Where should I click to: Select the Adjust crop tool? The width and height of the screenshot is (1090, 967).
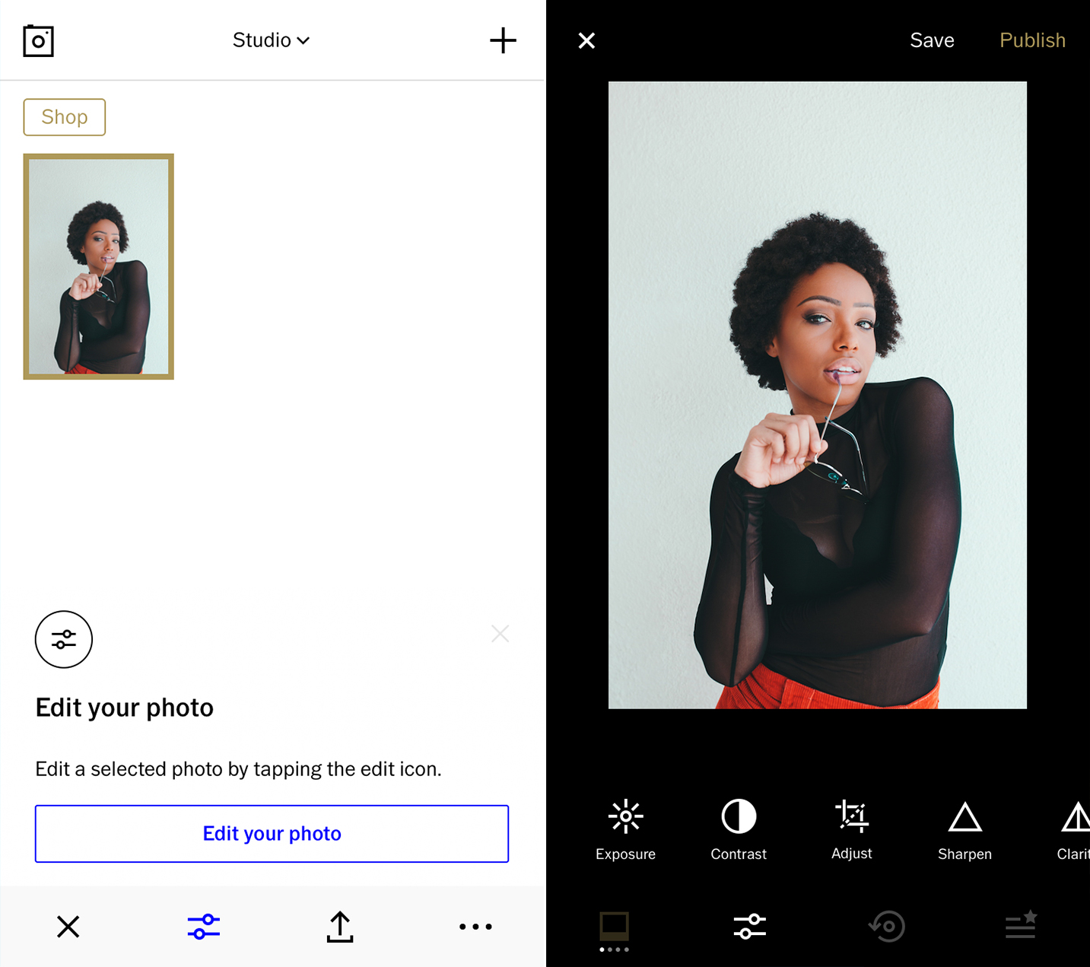tap(852, 829)
